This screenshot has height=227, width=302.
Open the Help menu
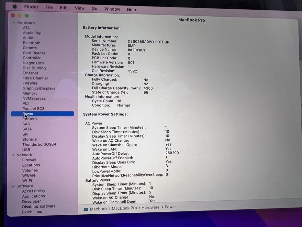tap(131, 9)
